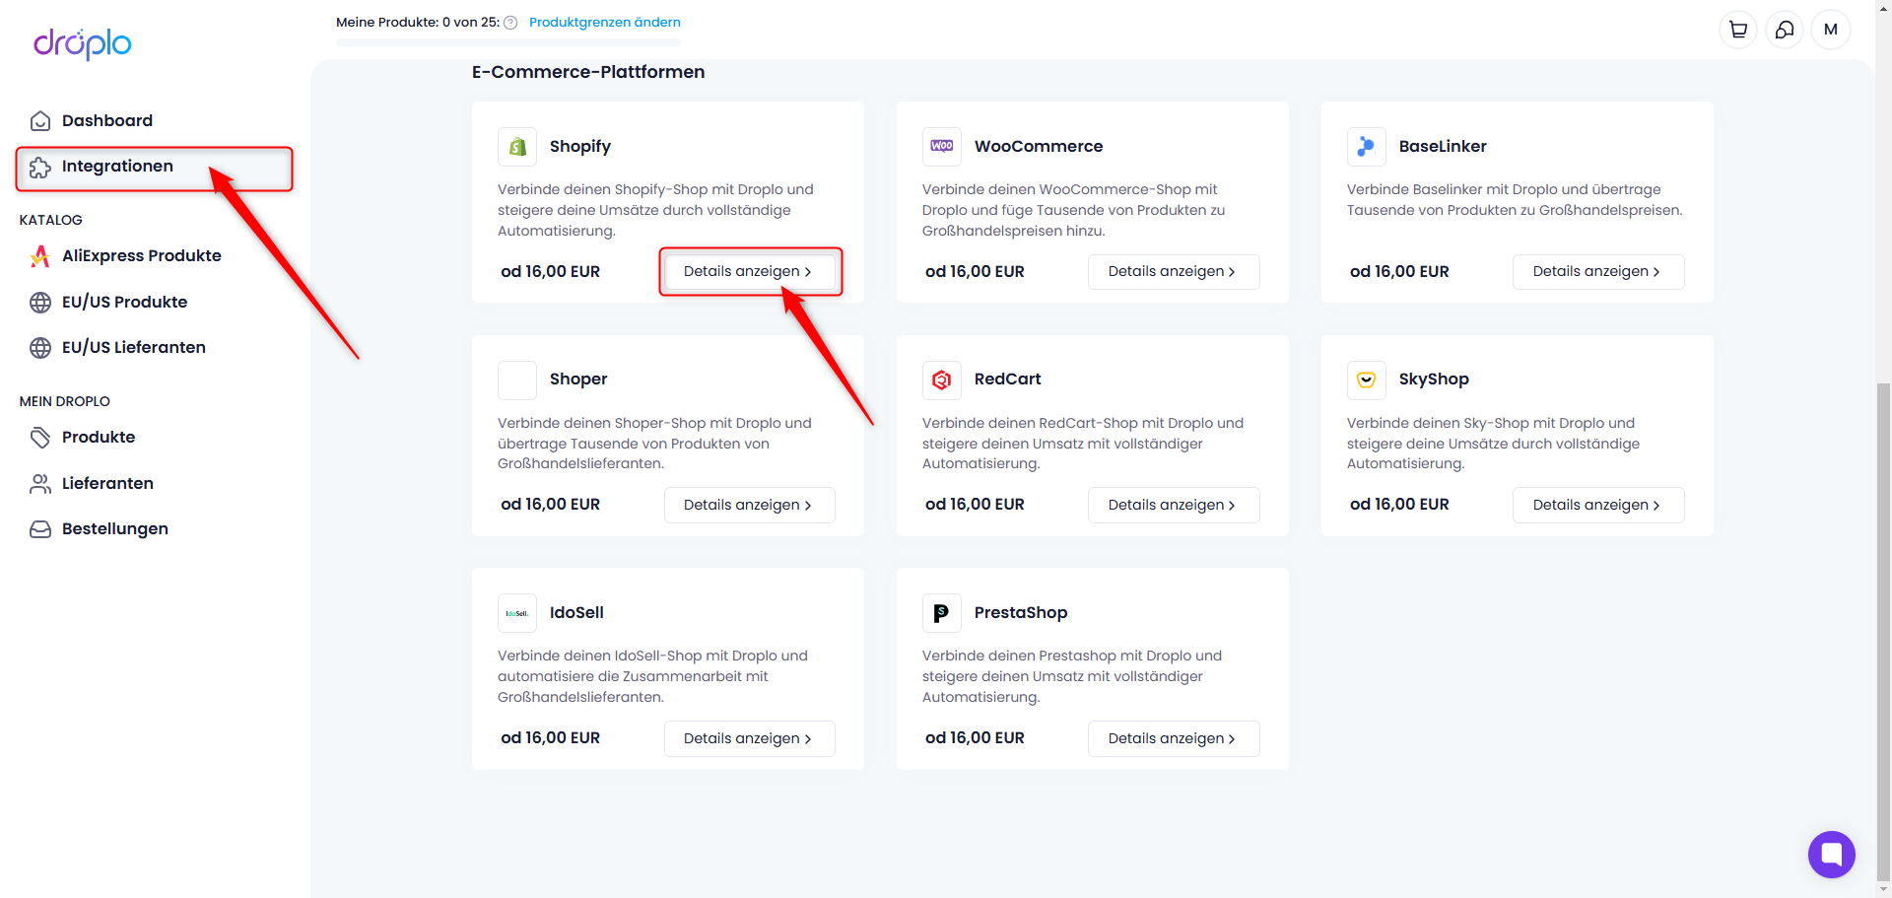Open the chat support bubble
This screenshot has height=898, width=1892.
point(1832,855)
